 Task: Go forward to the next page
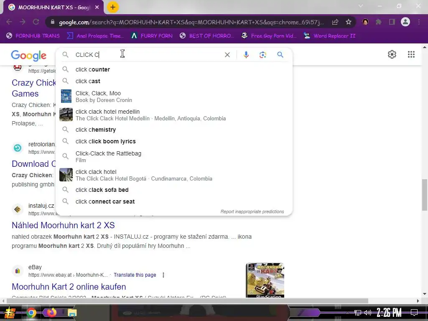tap(23, 22)
